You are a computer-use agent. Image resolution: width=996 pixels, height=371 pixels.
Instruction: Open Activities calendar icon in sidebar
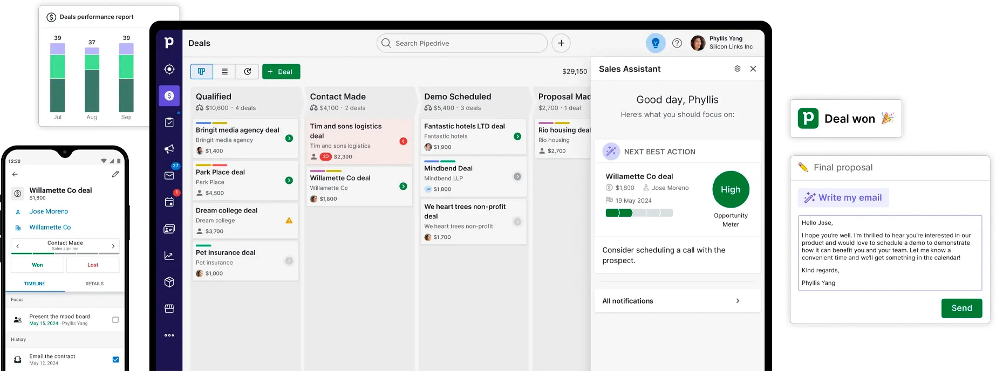pyautogui.click(x=169, y=202)
